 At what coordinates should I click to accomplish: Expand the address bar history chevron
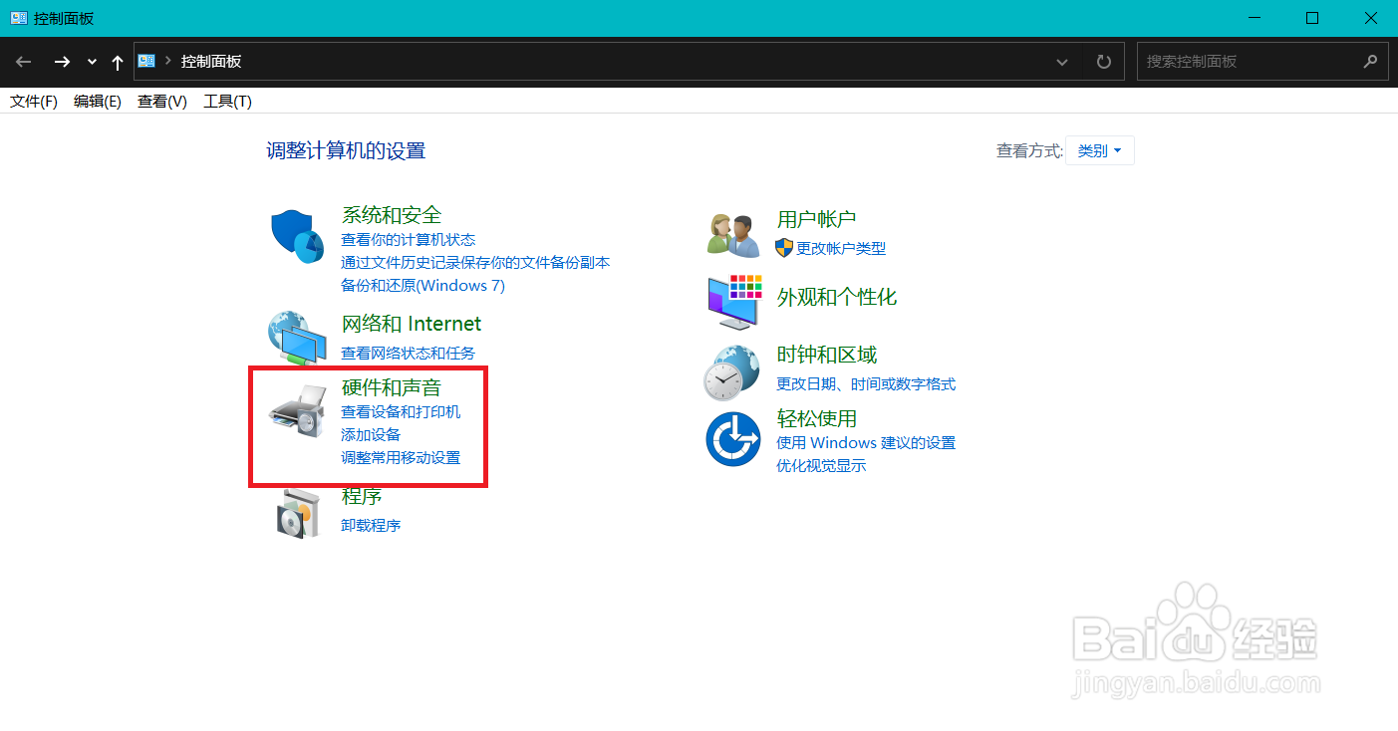click(x=1061, y=61)
